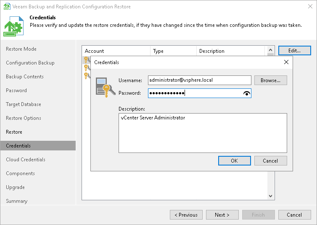
Task: Go back with < Previous button
Action: (x=186, y=215)
